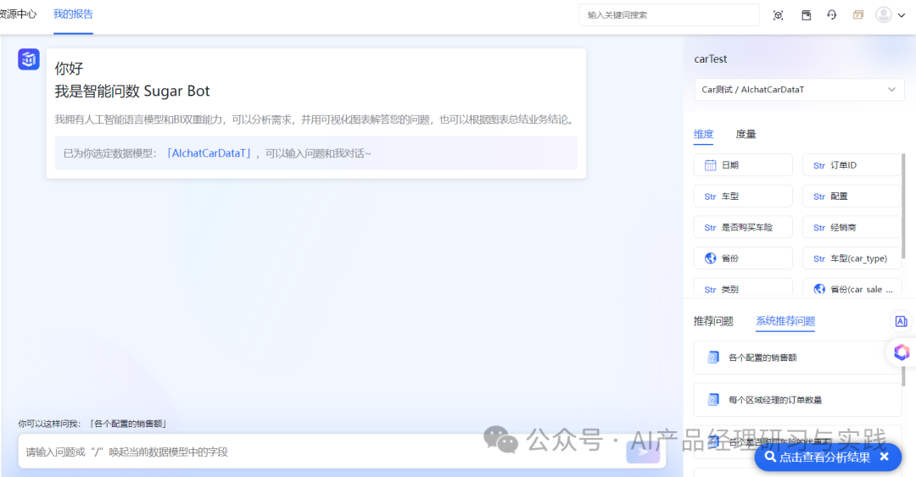This screenshot has height=477, width=916.
Task: Expand the Car测试 / AIchatCarDataT model dropdown
Action: (x=798, y=90)
